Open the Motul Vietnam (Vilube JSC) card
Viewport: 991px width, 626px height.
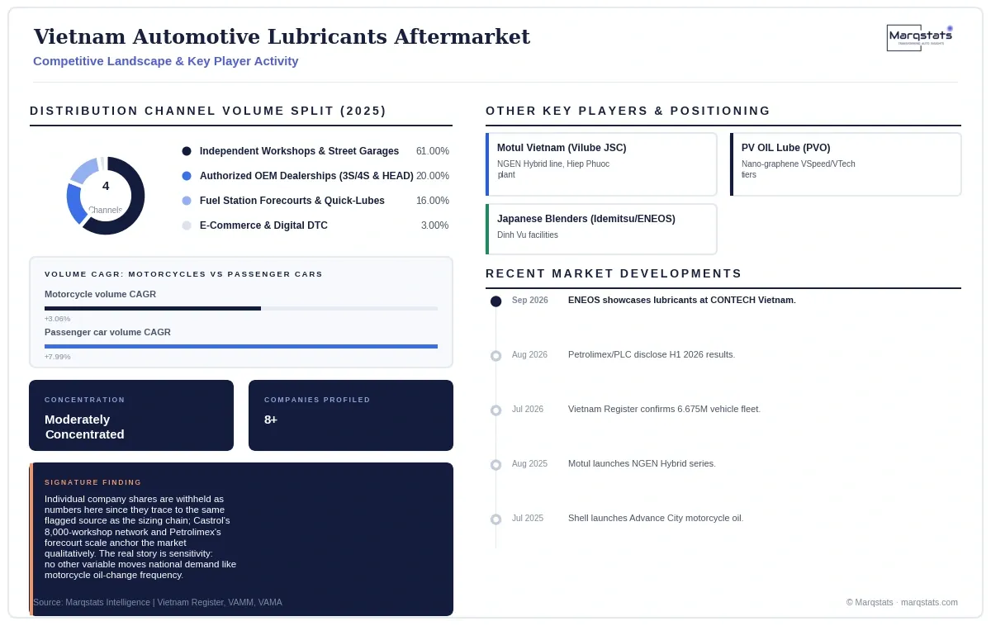601,164
